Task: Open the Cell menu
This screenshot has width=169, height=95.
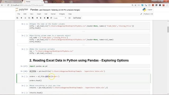Action: pyautogui.click(x=46, y=14)
